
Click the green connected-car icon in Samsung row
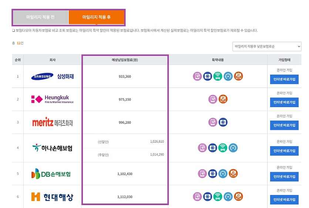click(218, 76)
